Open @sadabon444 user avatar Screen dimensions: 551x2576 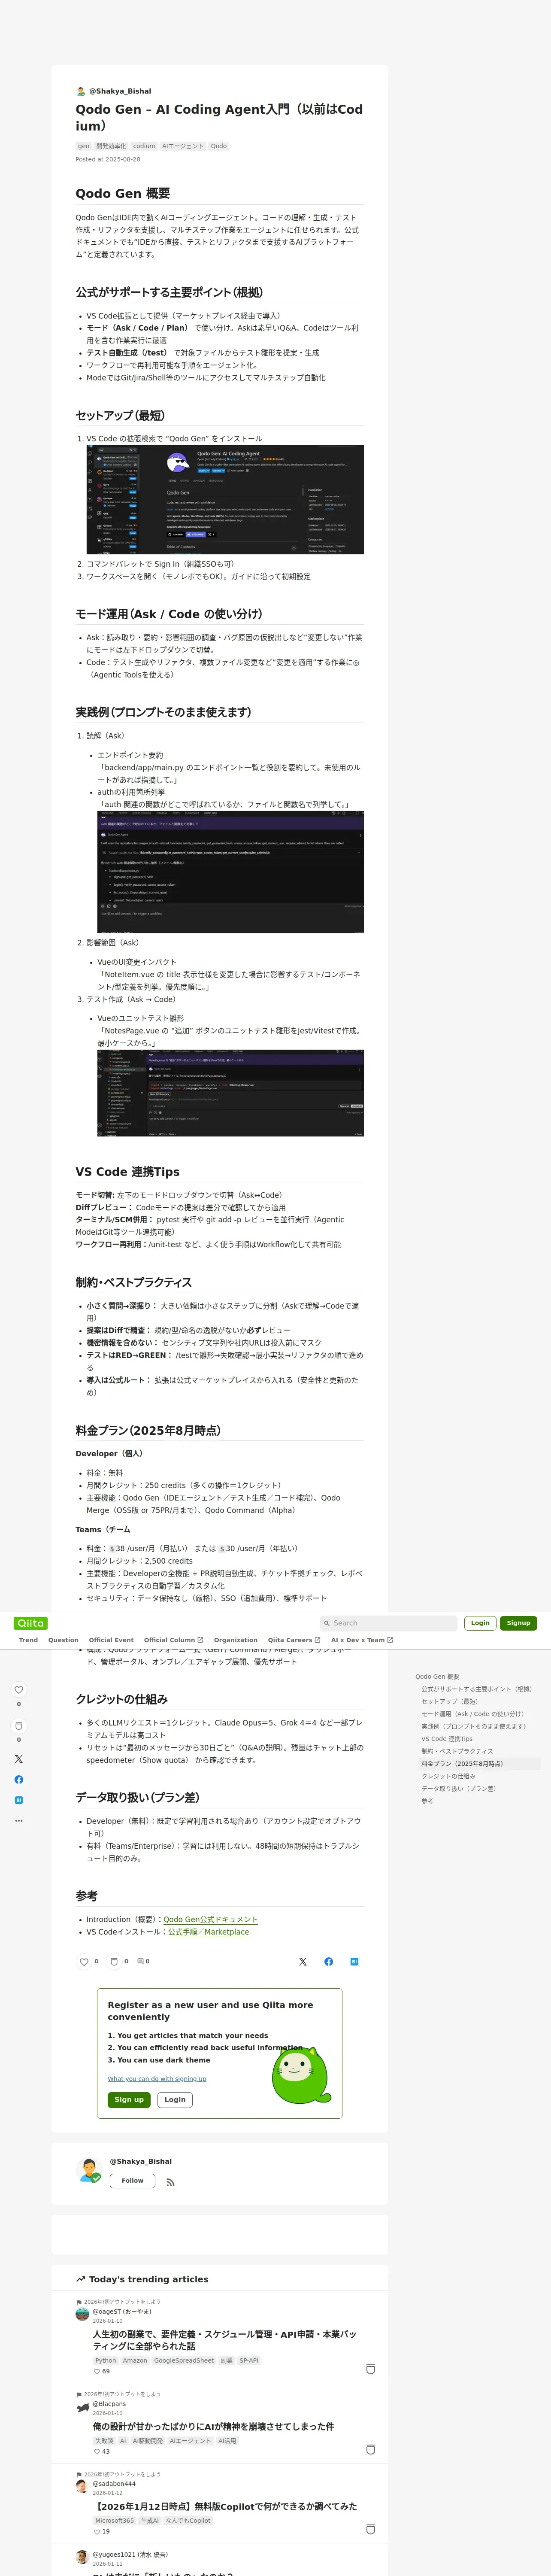(82, 2485)
